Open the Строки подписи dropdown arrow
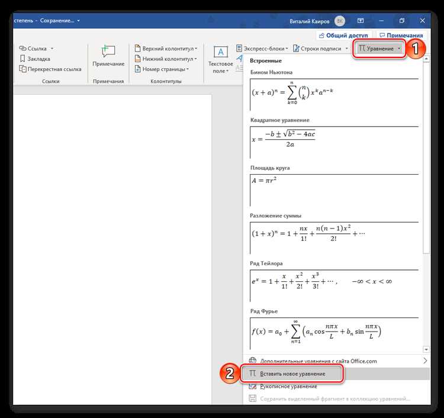The width and height of the screenshot is (444, 418). [346, 49]
